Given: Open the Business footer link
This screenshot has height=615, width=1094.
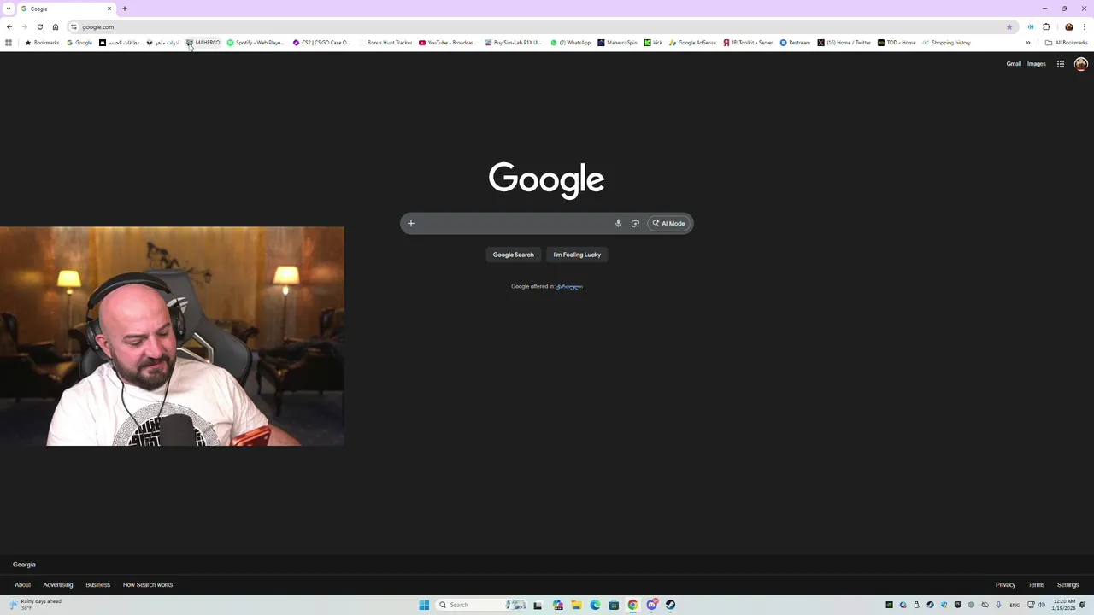Looking at the screenshot, I should point(97,585).
